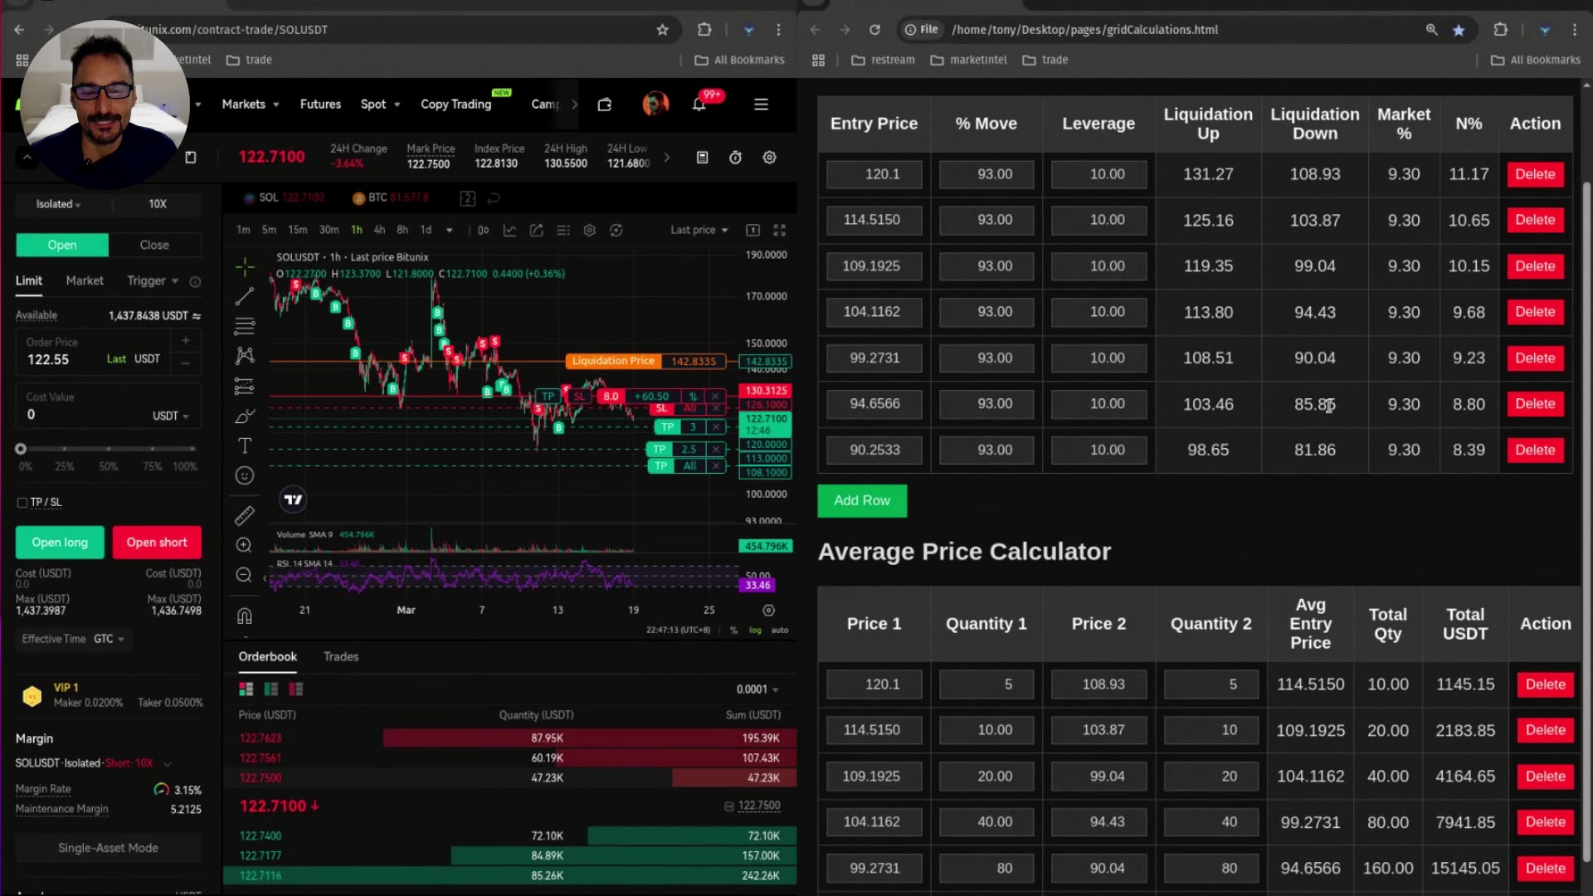1593x896 pixels.
Task: Select the ruler measure tool
Action: [244, 516]
